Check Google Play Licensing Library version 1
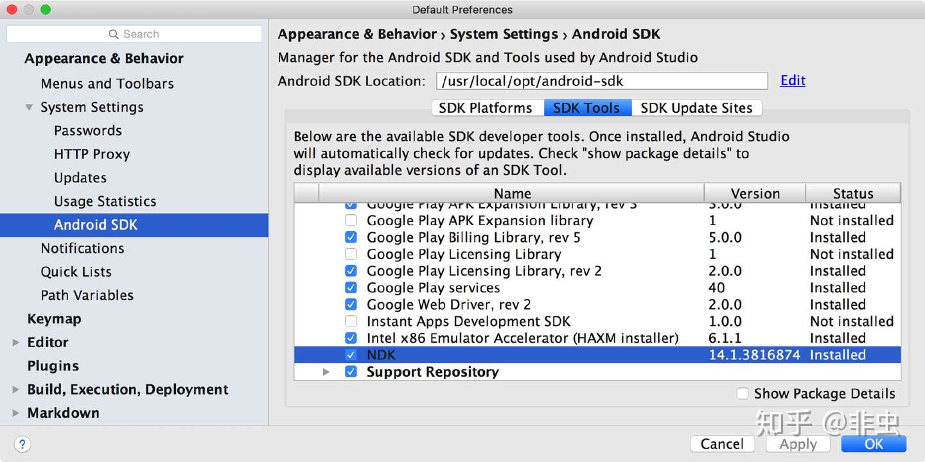The image size is (925, 462). (351, 254)
